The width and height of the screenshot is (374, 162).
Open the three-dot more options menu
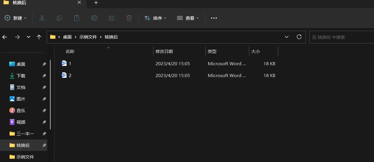[x=214, y=18]
